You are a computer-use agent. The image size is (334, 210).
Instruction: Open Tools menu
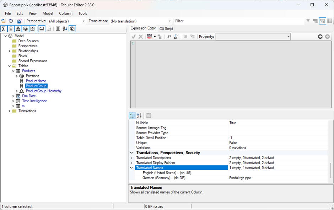(x=83, y=13)
